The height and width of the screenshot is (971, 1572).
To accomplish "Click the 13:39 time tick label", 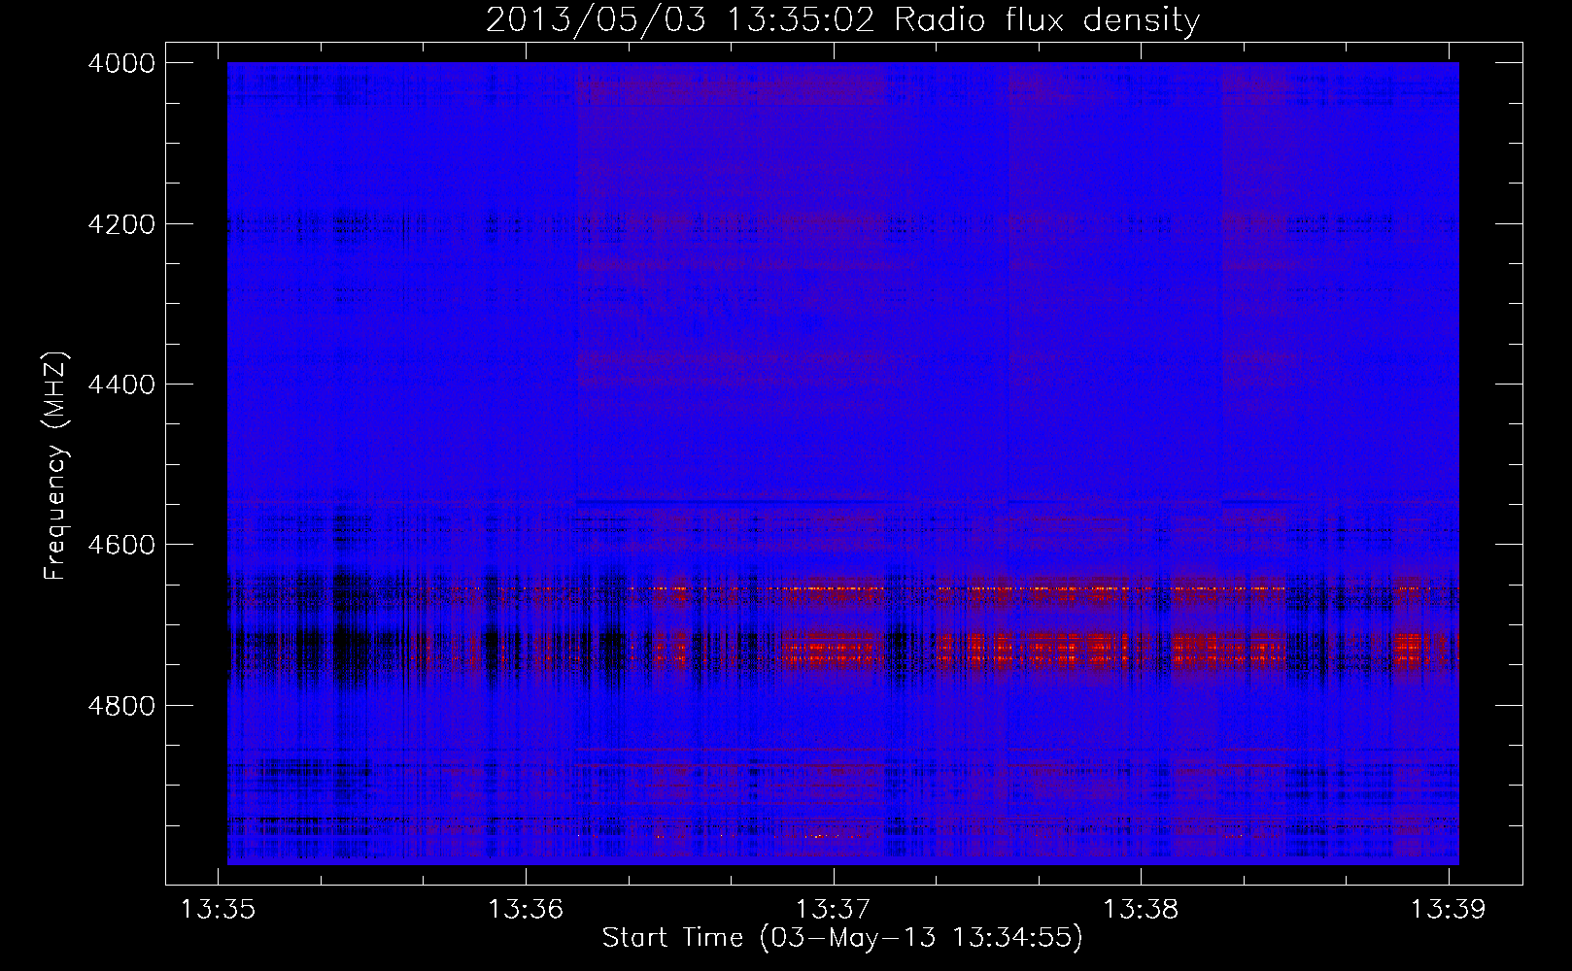I will pos(1449,910).
